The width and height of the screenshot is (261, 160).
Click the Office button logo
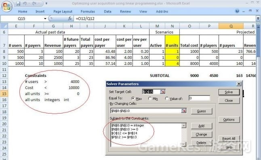(6, 6)
